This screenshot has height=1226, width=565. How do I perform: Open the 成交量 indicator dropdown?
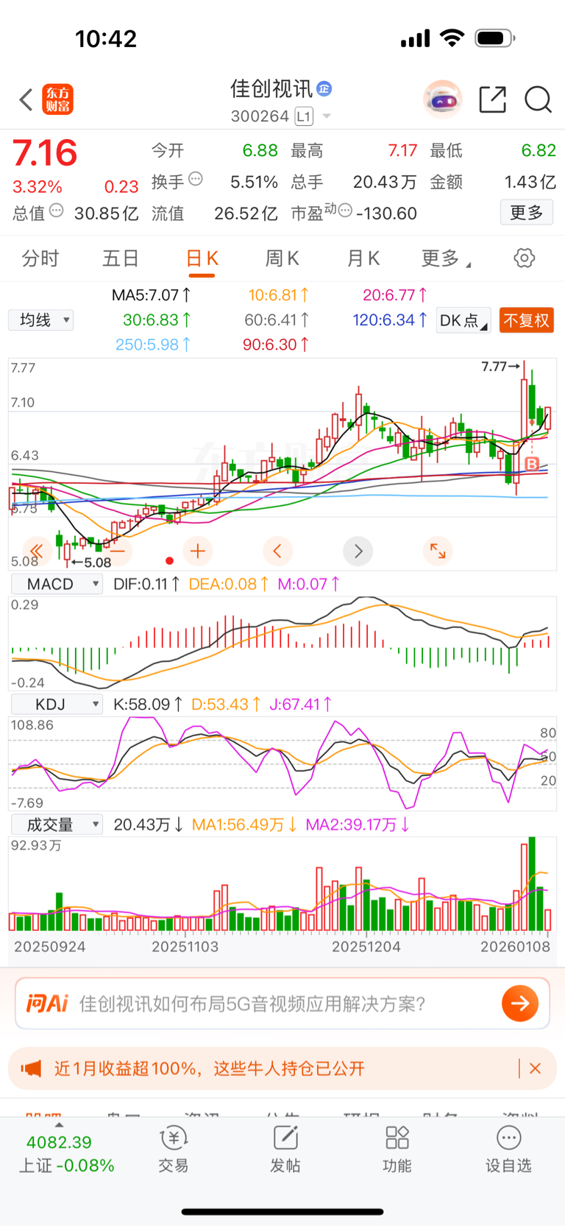[57, 825]
